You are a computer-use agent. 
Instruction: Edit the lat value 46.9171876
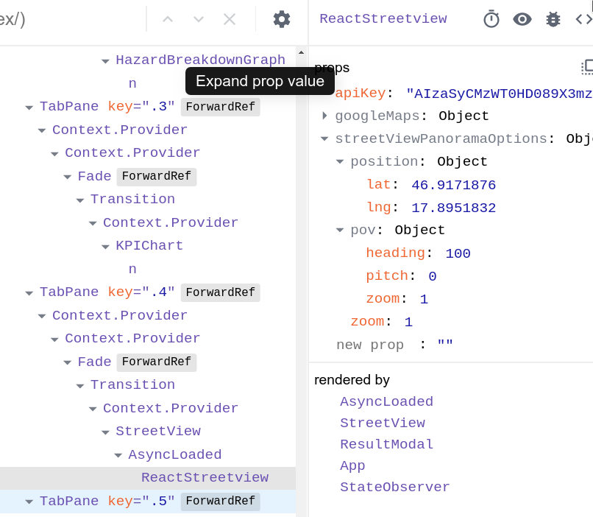[453, 185]
